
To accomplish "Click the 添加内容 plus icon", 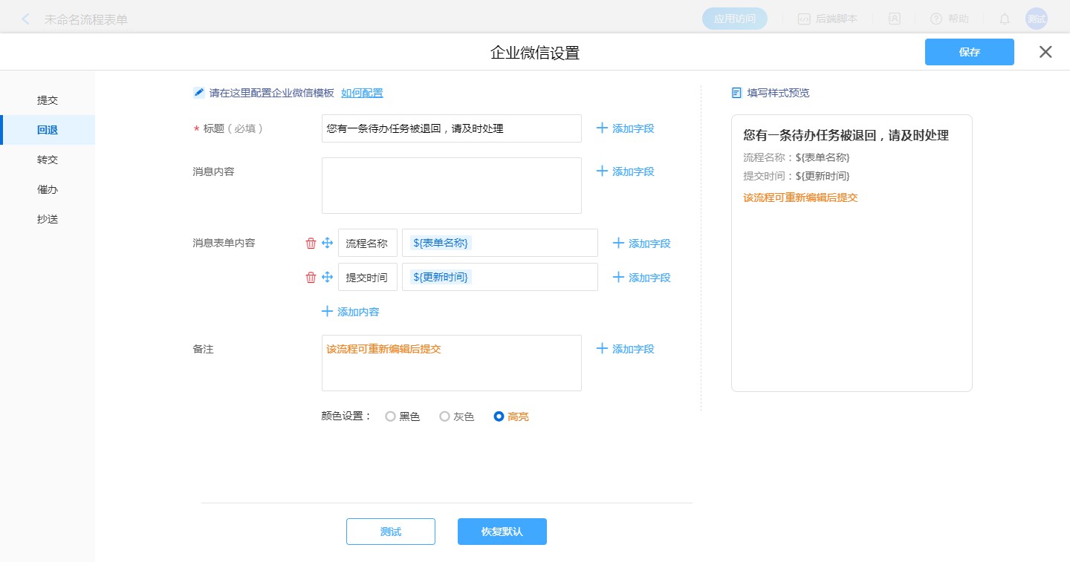I will pos(327,312).
